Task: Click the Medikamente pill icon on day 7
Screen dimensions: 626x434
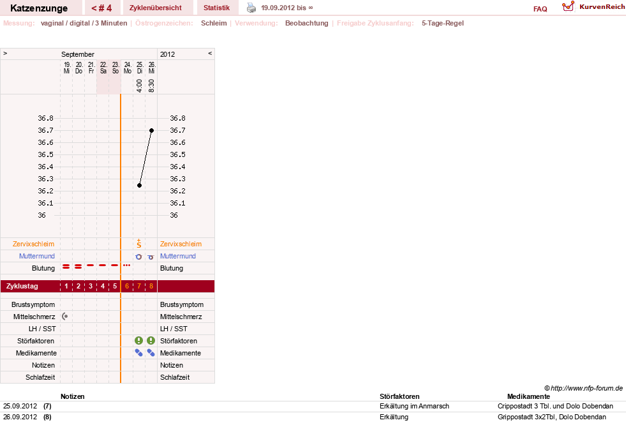Action: pos(138,352)
